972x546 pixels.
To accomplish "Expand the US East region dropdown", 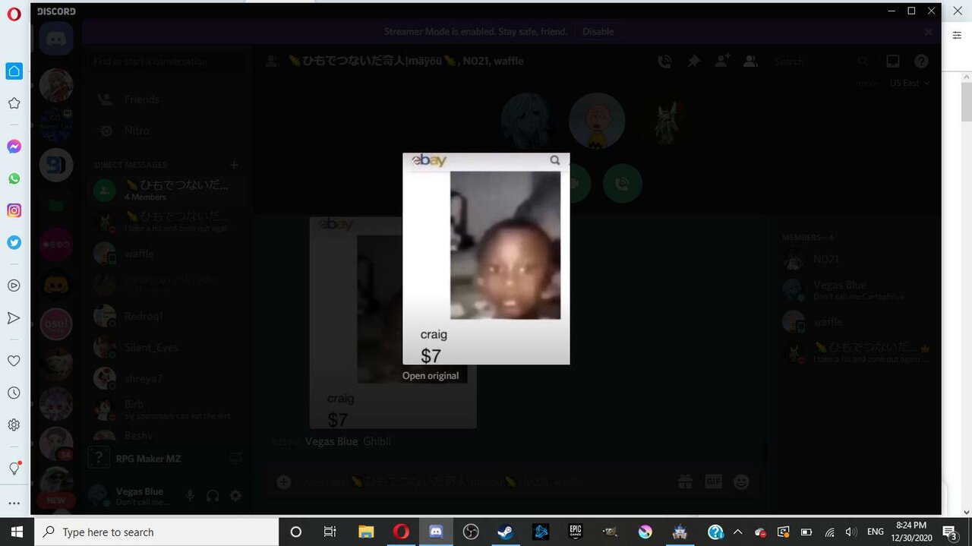I will tap(910, 83).
